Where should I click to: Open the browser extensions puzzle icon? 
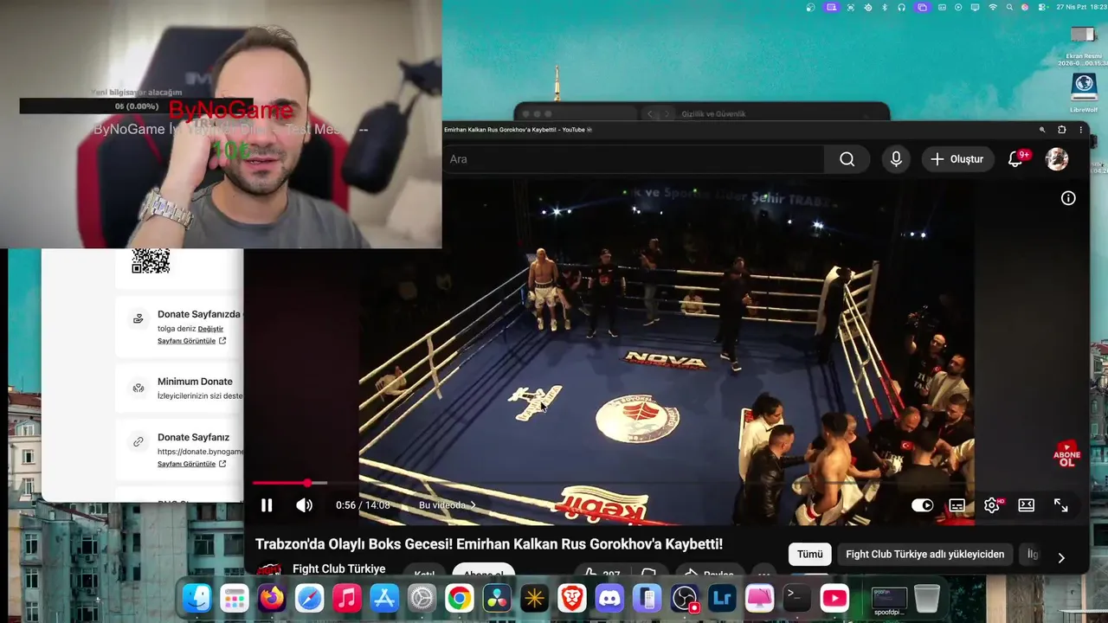point(1062,130)
